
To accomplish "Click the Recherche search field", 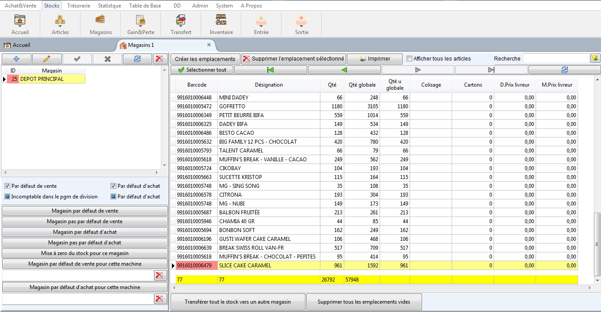I will [x=555, y=59].
